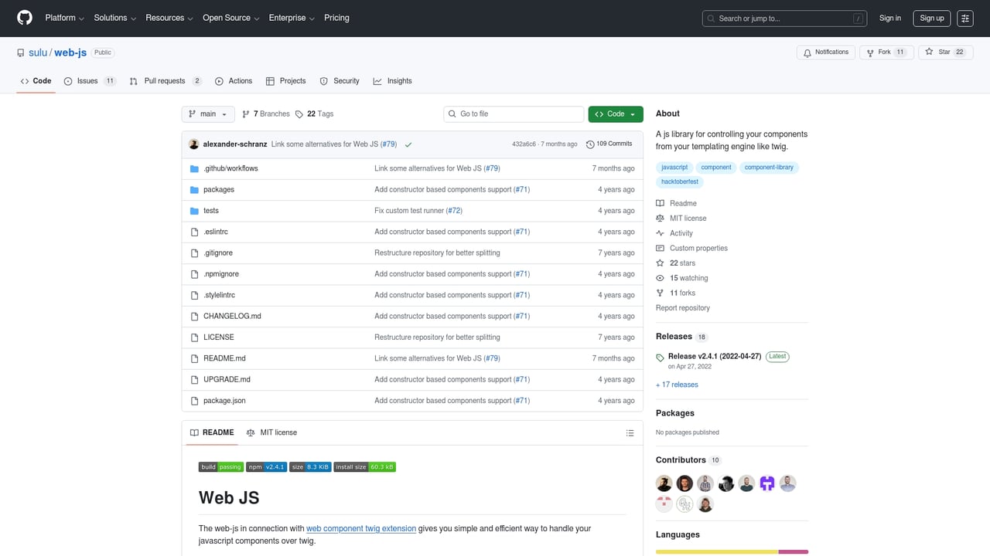The width and height of the screenshot is (990, 556).
Task: Open the + 17 releases link
Action: tap(677, 385)
